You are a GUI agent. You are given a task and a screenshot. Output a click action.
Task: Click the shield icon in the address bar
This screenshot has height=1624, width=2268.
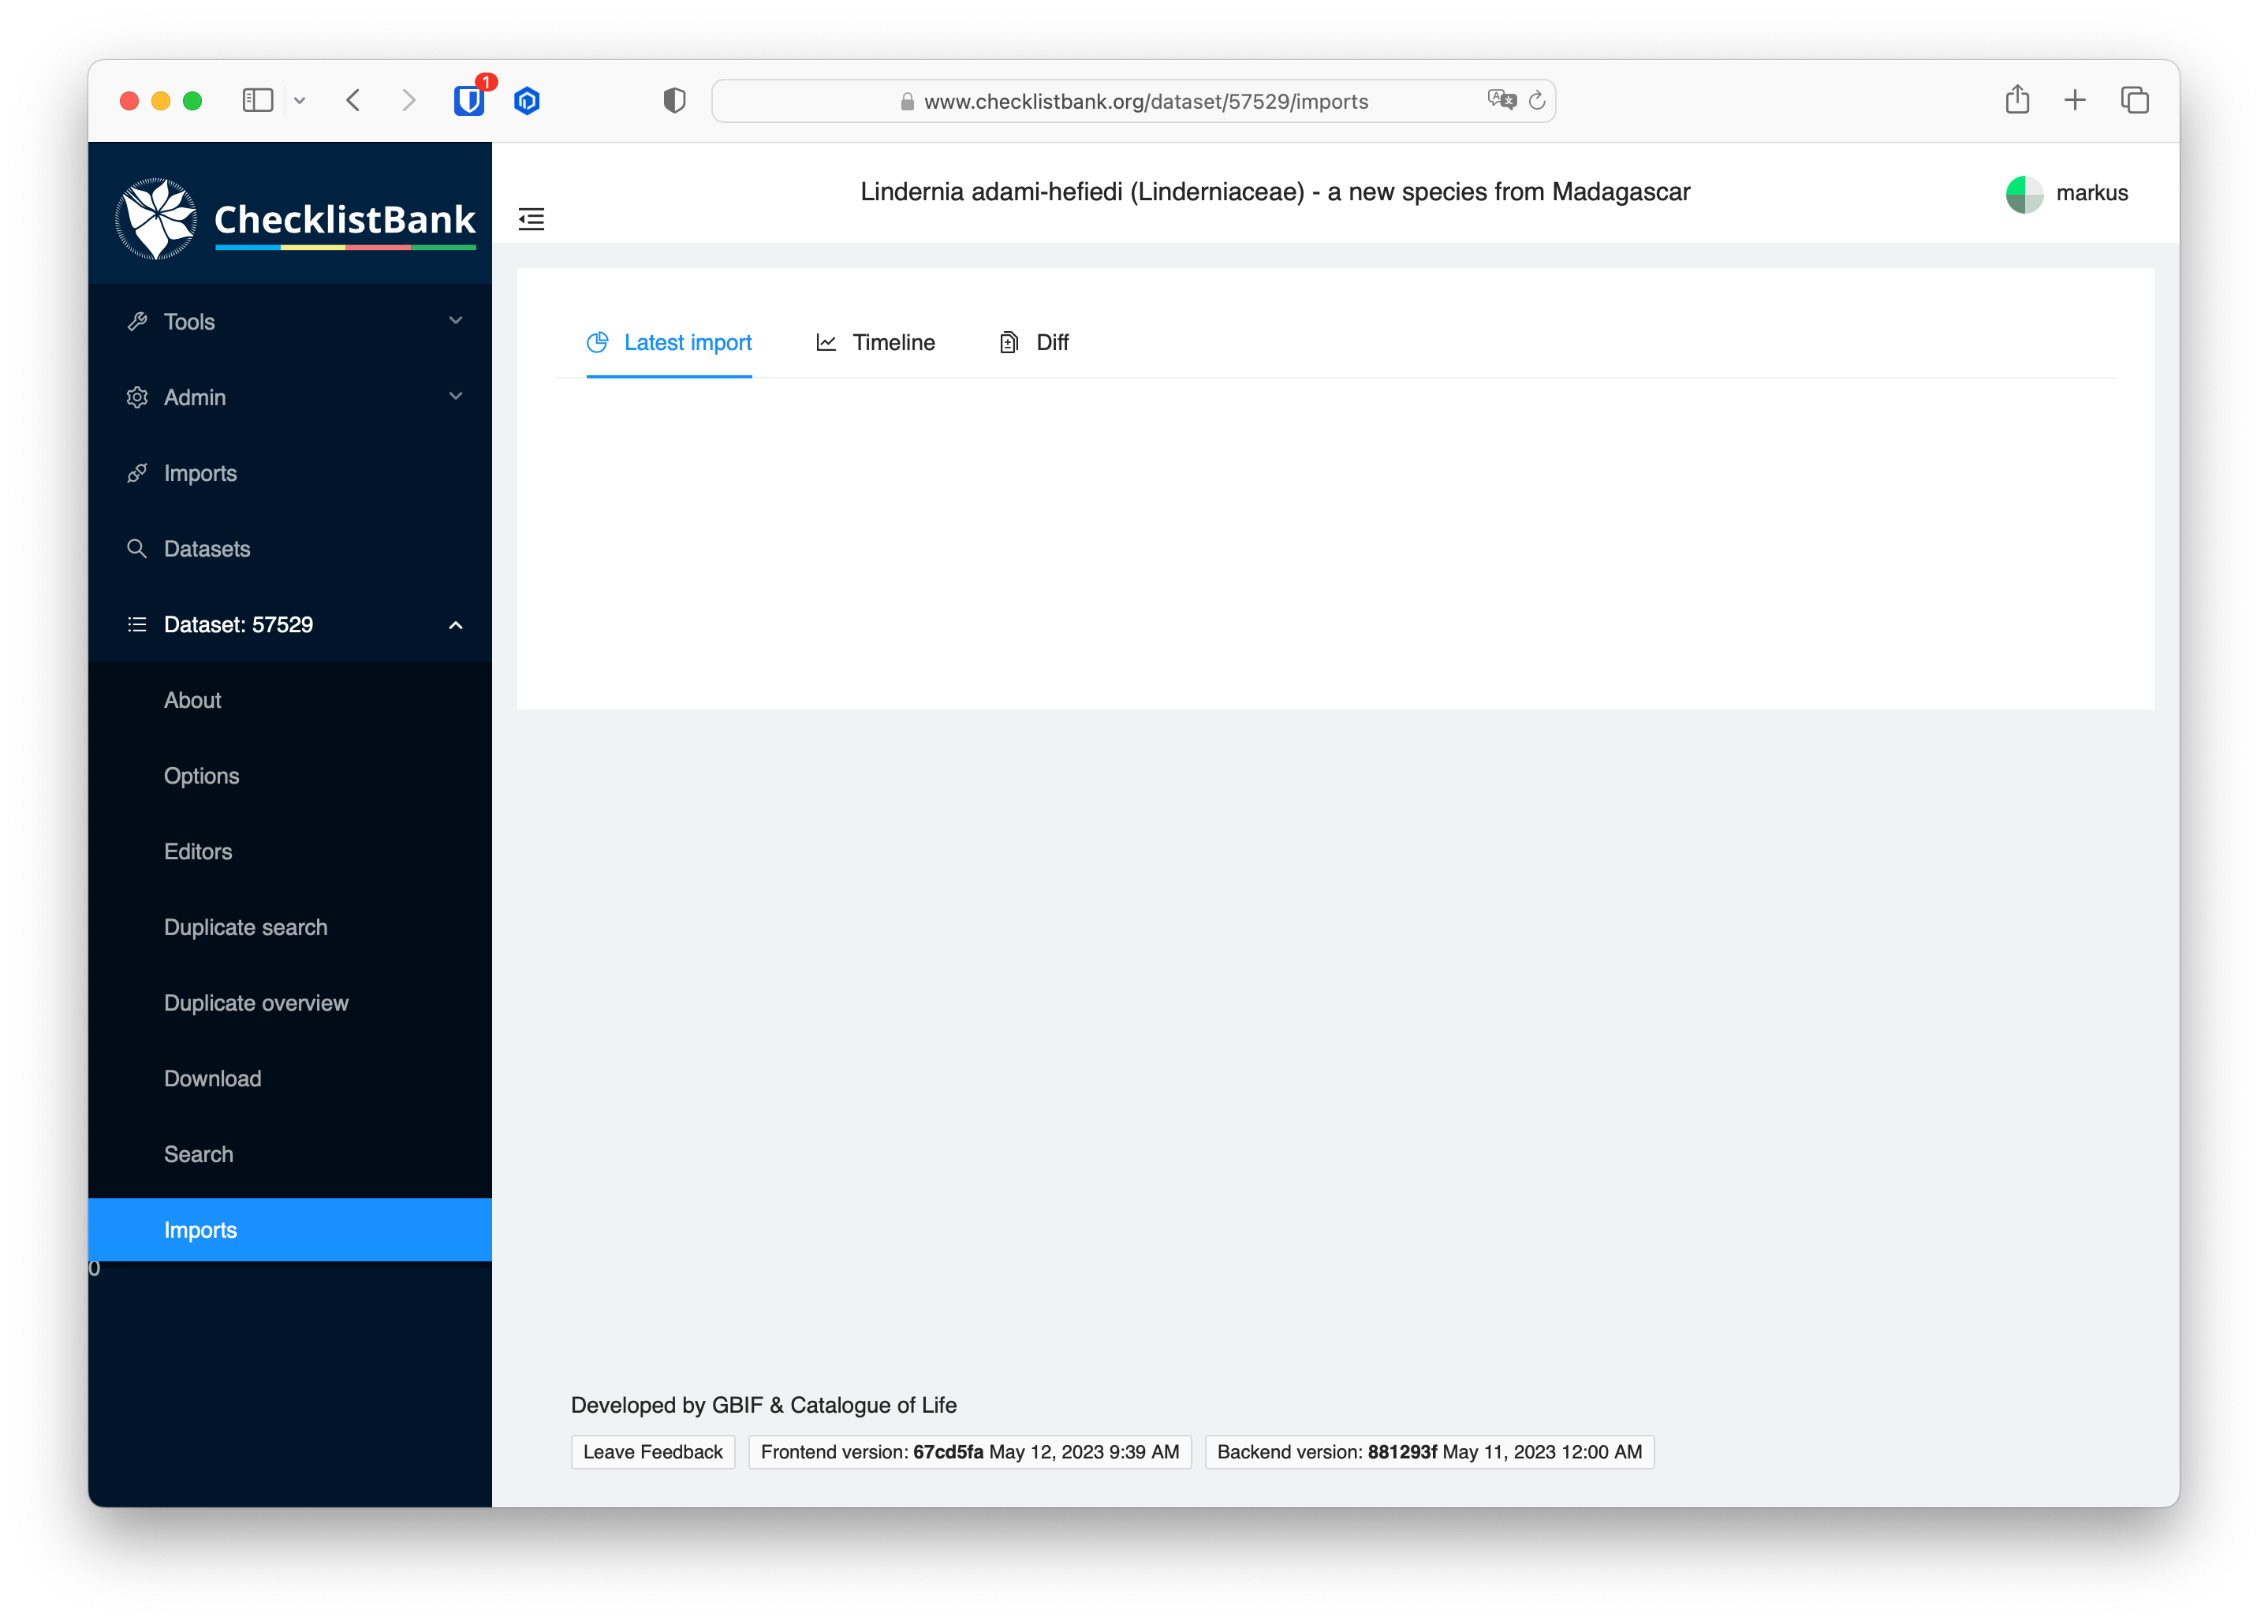(x=675, y=100)
